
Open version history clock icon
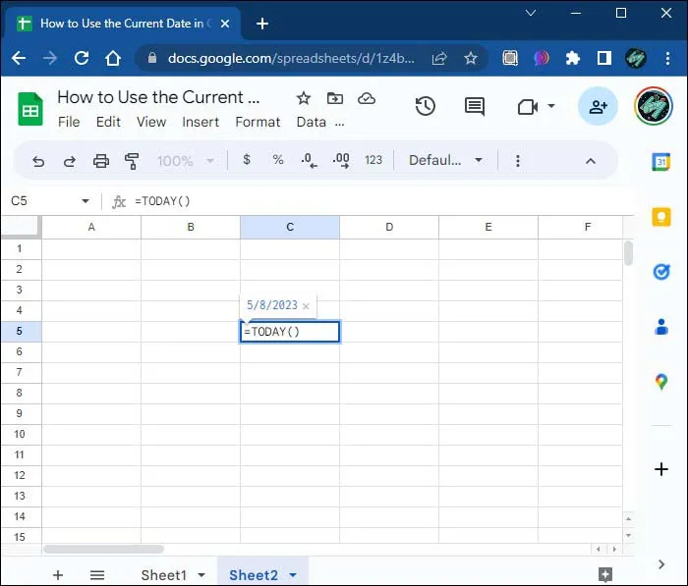(425, 106)
